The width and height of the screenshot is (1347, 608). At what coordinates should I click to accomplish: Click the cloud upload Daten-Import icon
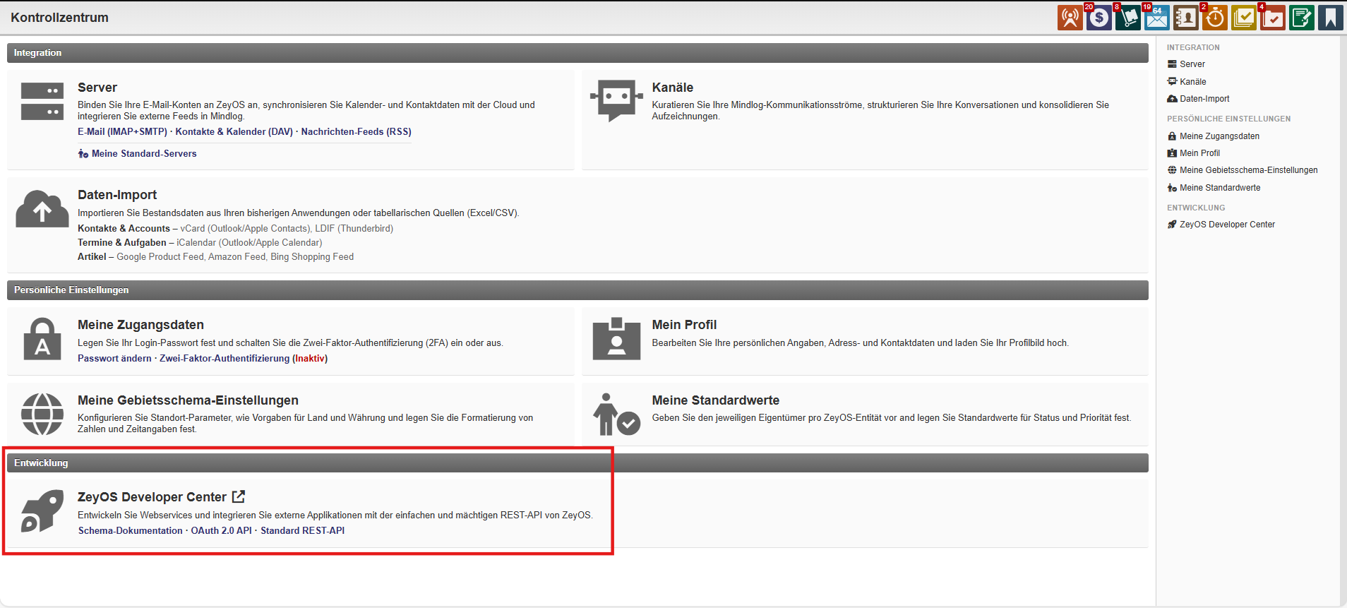[42, 209]
